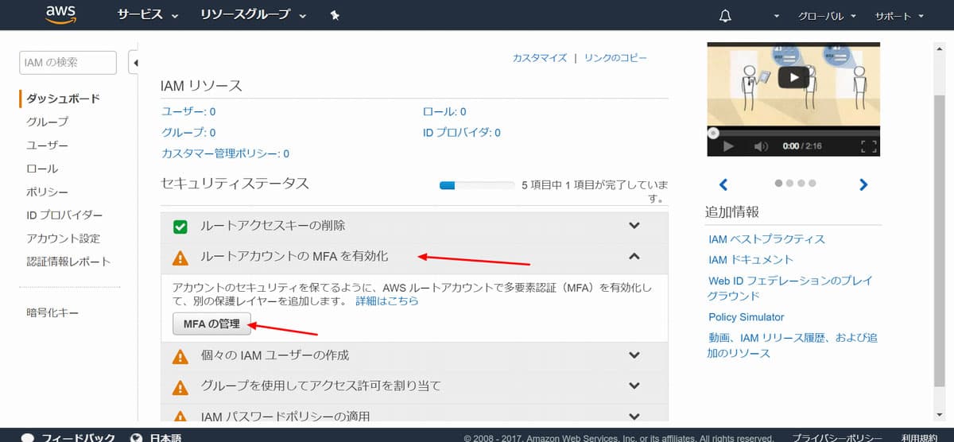This screenshot has width=954, height=442.
Task: Click green check icon for root access key
Action: click(x=180, y=227)
